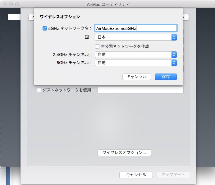Screen dimensions: 215x185
Task: Open the 5GHz チャンネル dropdown
Action: (x=136, y=63)
